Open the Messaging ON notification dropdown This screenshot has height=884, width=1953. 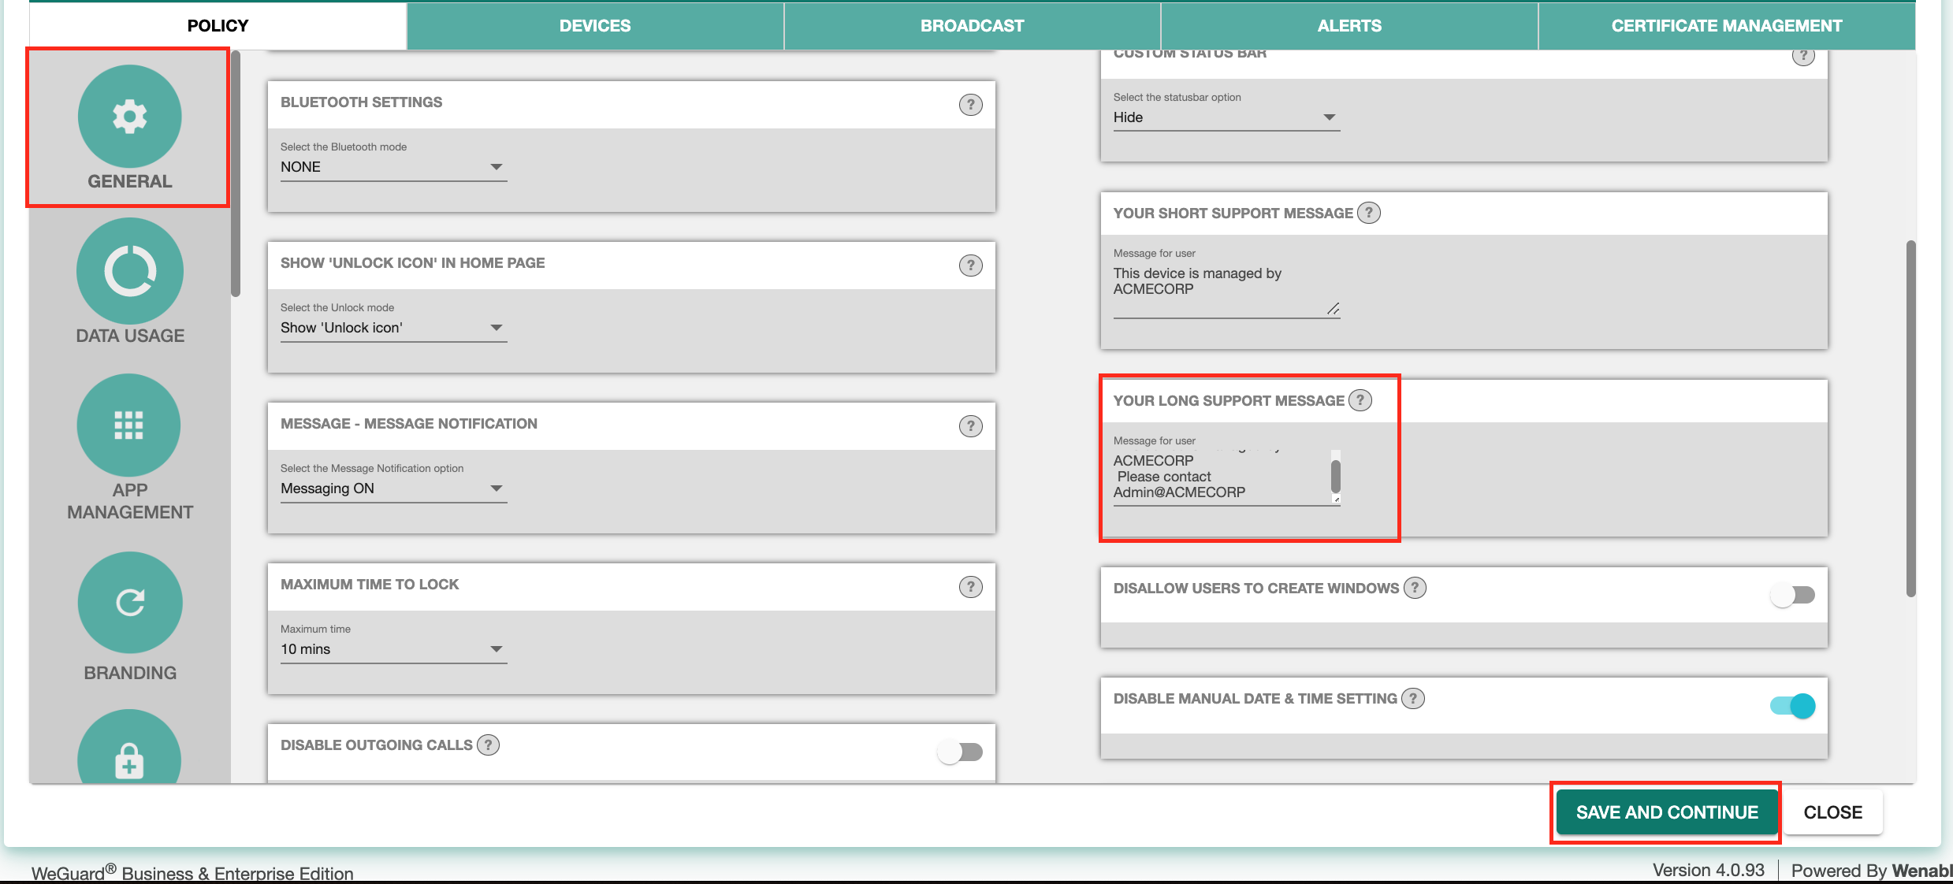tap(393, 488)
